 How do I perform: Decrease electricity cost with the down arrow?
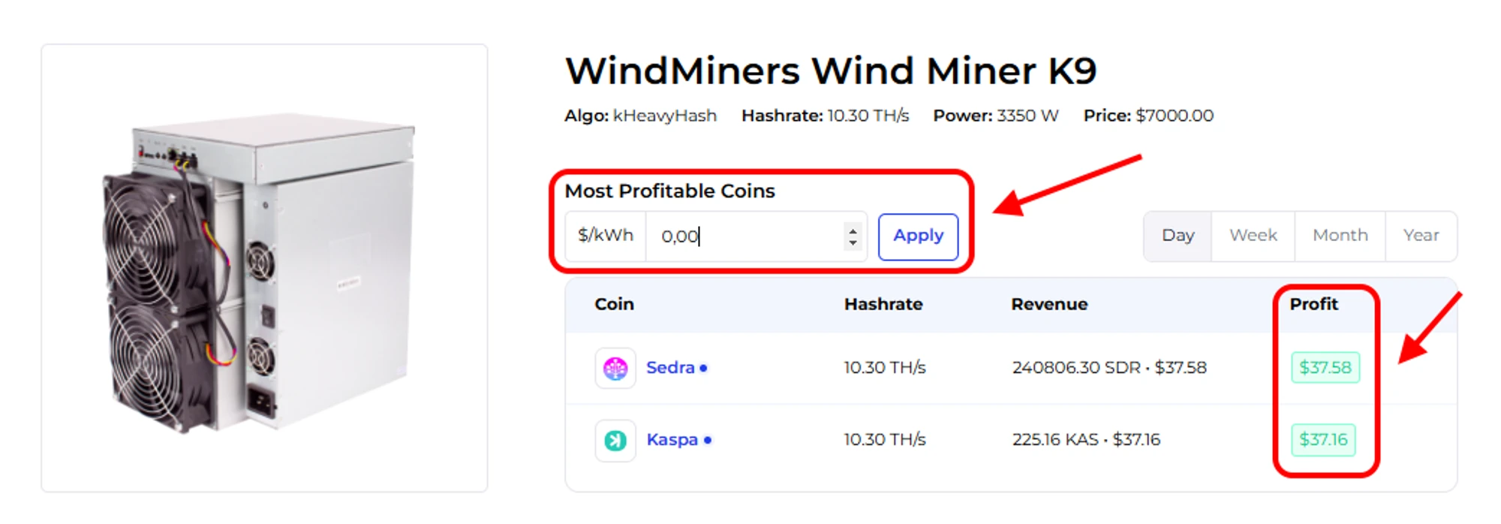853,242
